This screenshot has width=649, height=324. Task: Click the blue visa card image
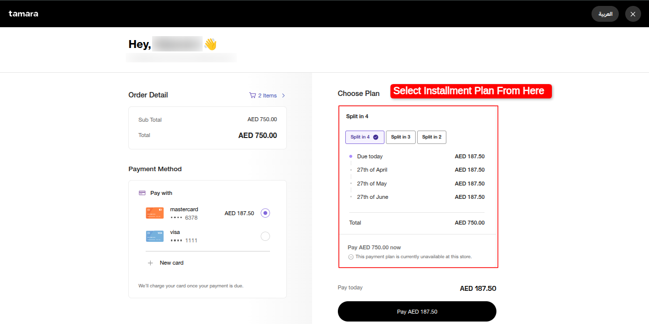[x=155, y=236]
